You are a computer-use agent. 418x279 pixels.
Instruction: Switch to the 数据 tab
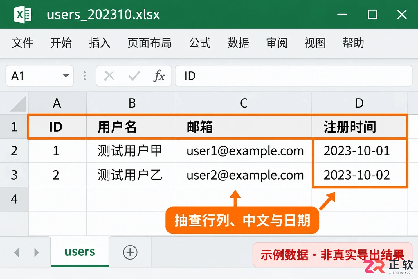click(238, 43)
